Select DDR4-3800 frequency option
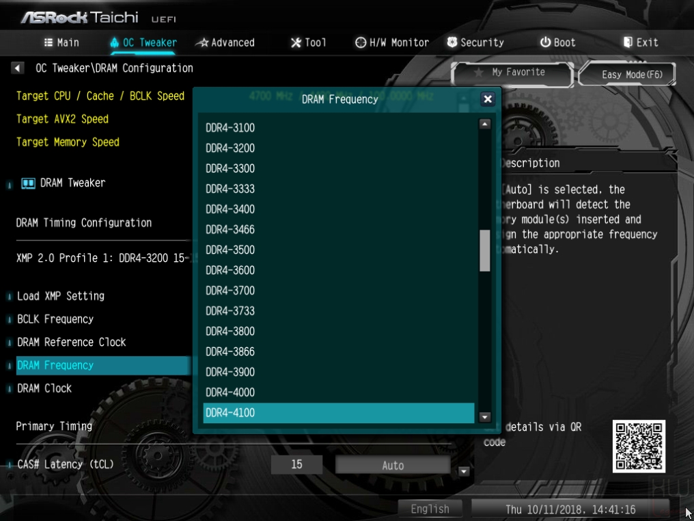The width and height of the screenshot is (694, 521). (339, 332)
